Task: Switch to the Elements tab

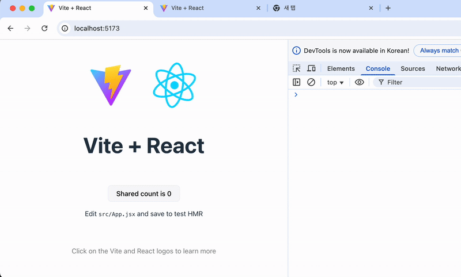Action: pyautogui.click(x=341, y=68)
